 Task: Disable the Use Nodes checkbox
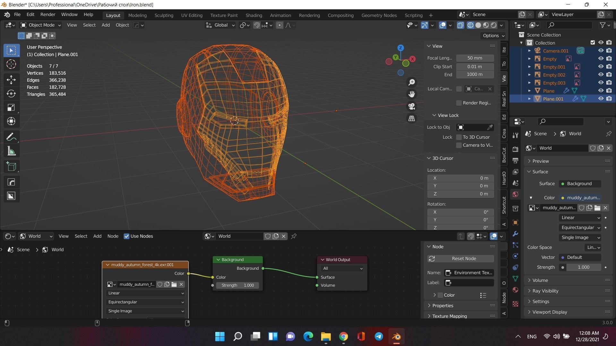[x=127, y=236]
